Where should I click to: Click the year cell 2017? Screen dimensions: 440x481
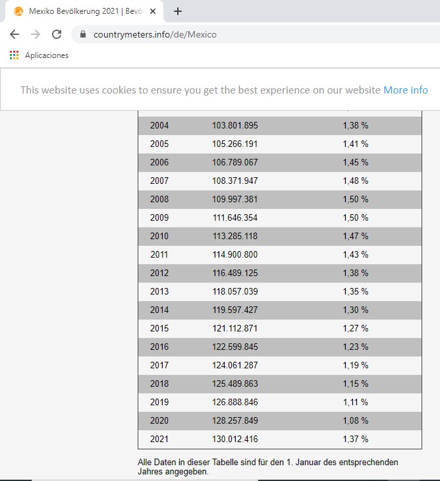coord(159,365)
